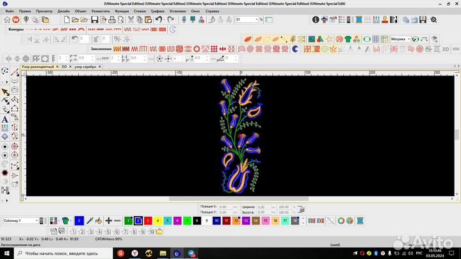Close the DD document tab
The image size is (461, 259).
(72, 67)
